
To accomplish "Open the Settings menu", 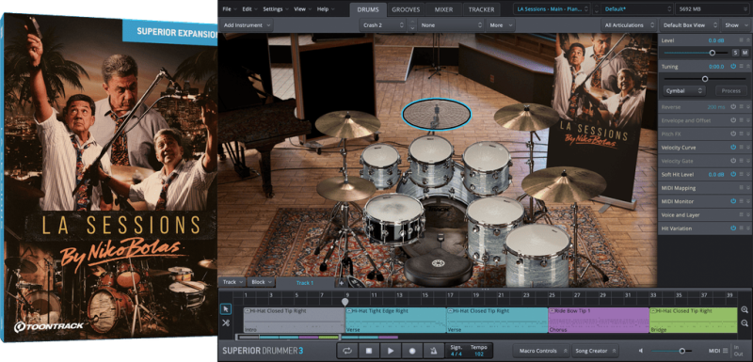I will [275, 9].
